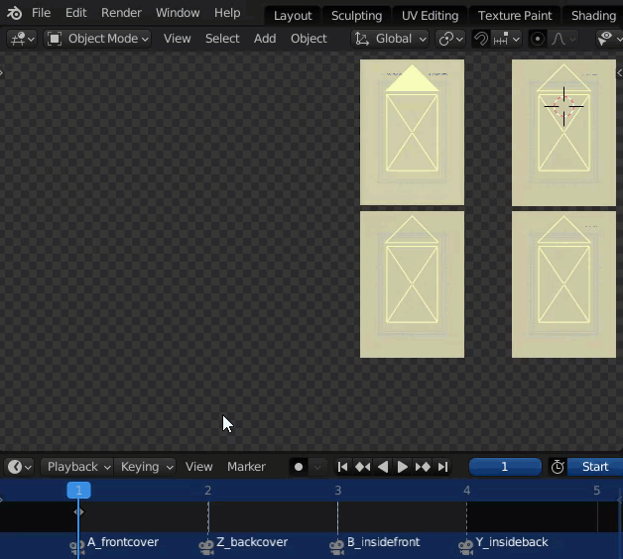Click frame 5 on the timeline ruler
623x559 pixels.
point(597,491)
